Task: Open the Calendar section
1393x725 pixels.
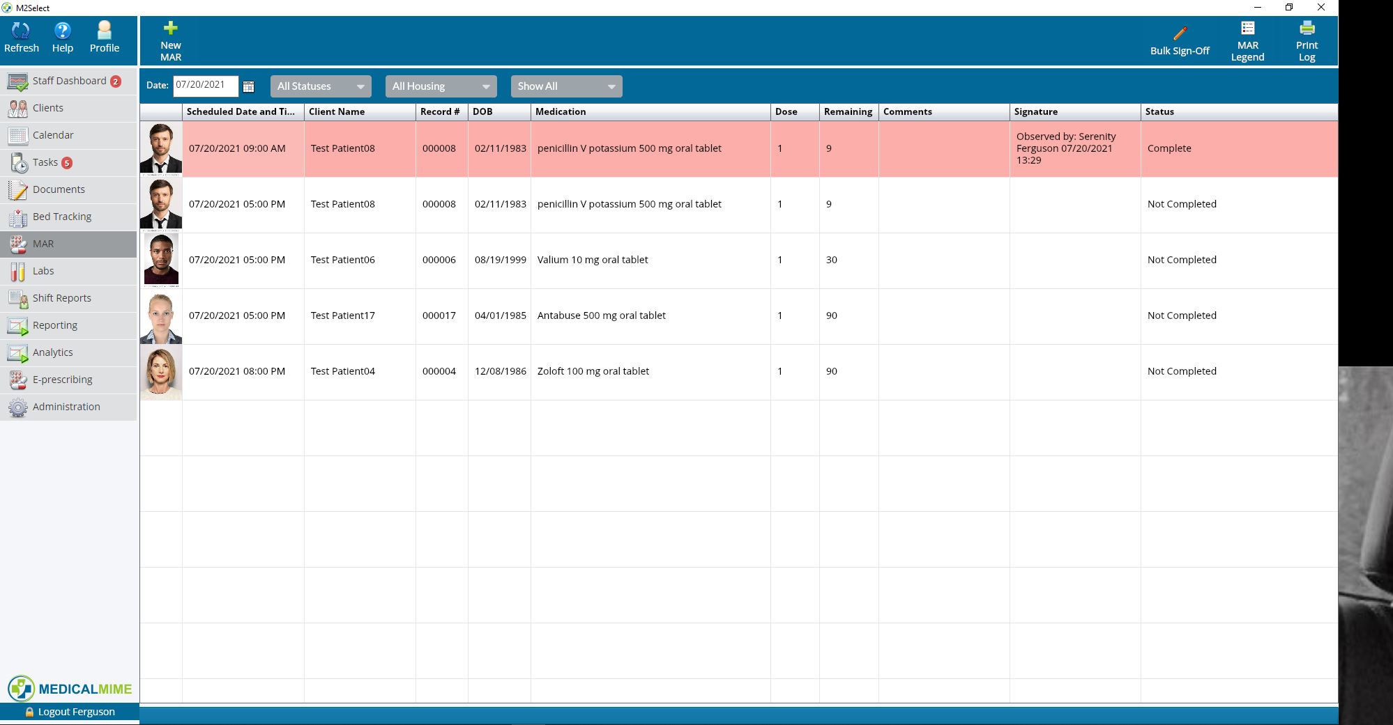Action: click(52, 135)
